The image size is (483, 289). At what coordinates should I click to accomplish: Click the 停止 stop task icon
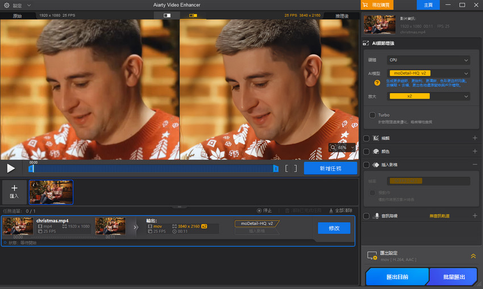pyautogui.click(x=260, y=210)
